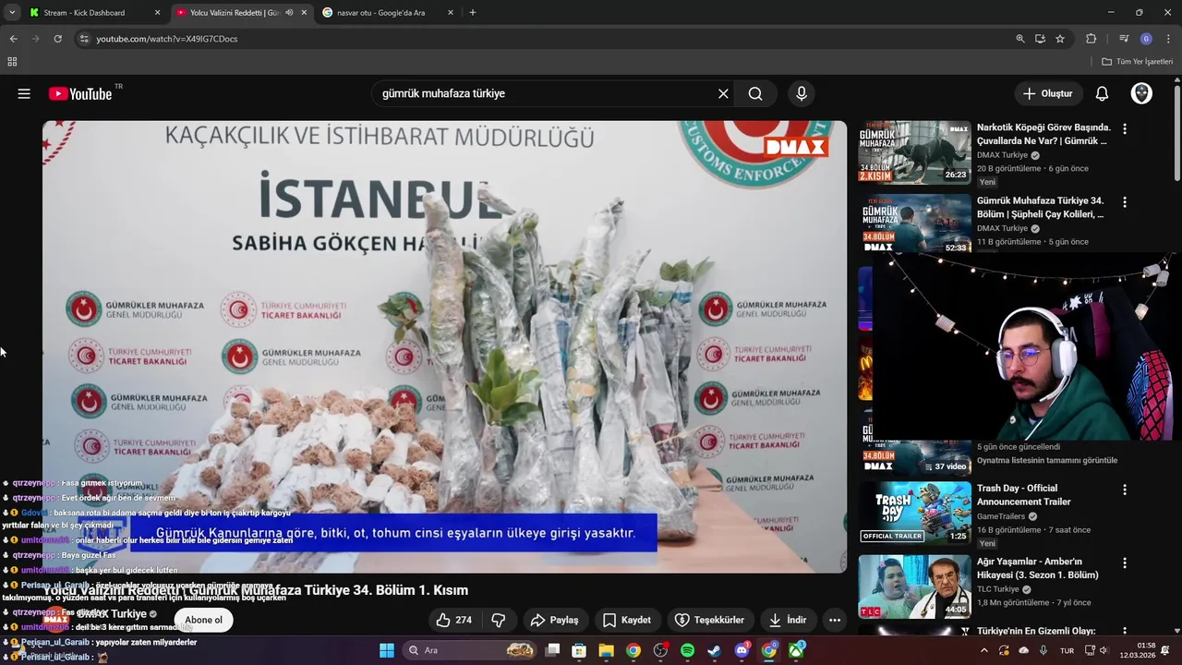Open Discord from the taskbar
1182x665 pixels.
click(x=742, y=650)
